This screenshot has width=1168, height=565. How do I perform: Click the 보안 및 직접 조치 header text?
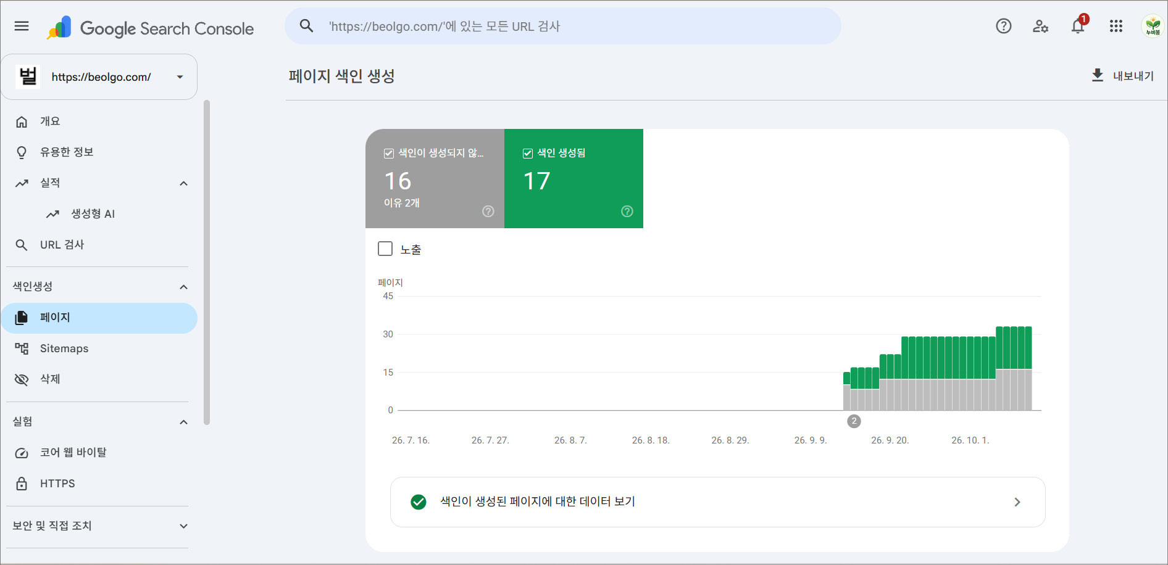pos(52,526)
